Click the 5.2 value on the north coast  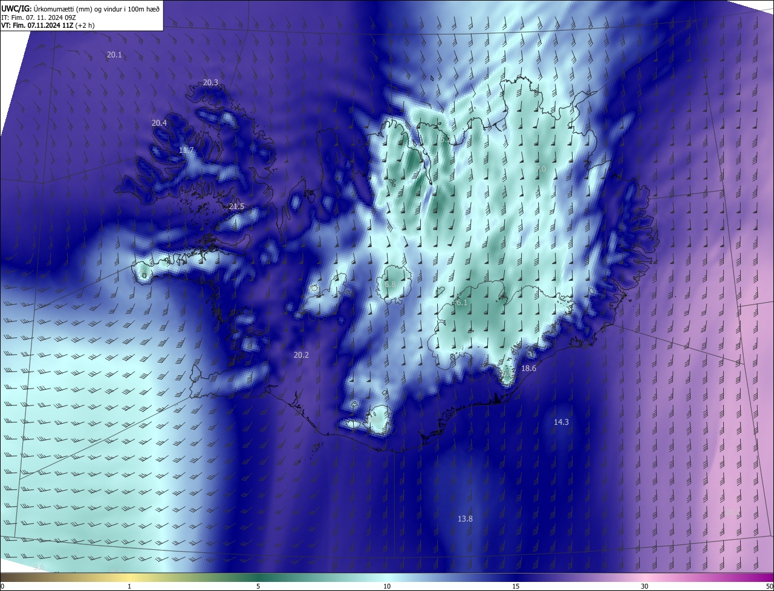pyautogui.click(x=446, y=139)
